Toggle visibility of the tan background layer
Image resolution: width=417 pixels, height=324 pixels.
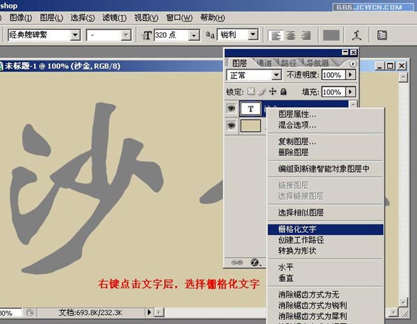point(231,126)
